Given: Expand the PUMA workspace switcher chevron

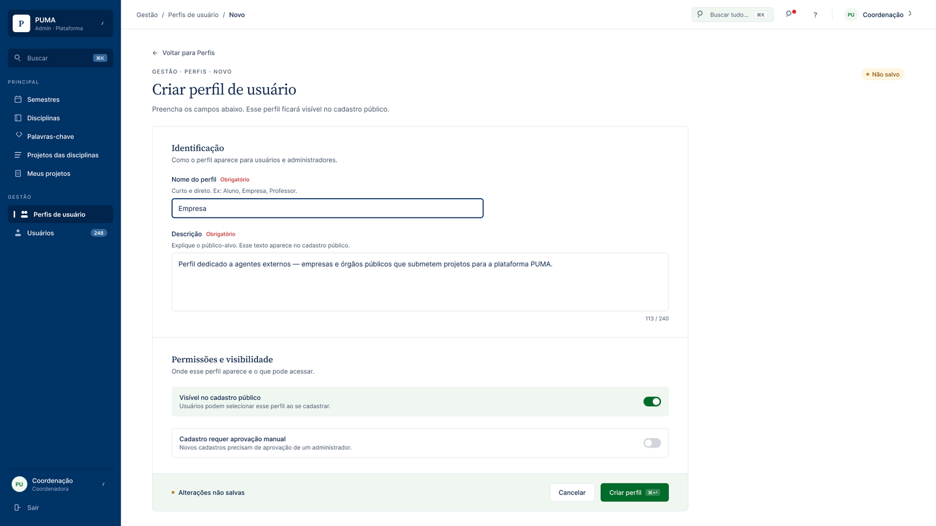Looking at the screenshot, I should point(102,23).
